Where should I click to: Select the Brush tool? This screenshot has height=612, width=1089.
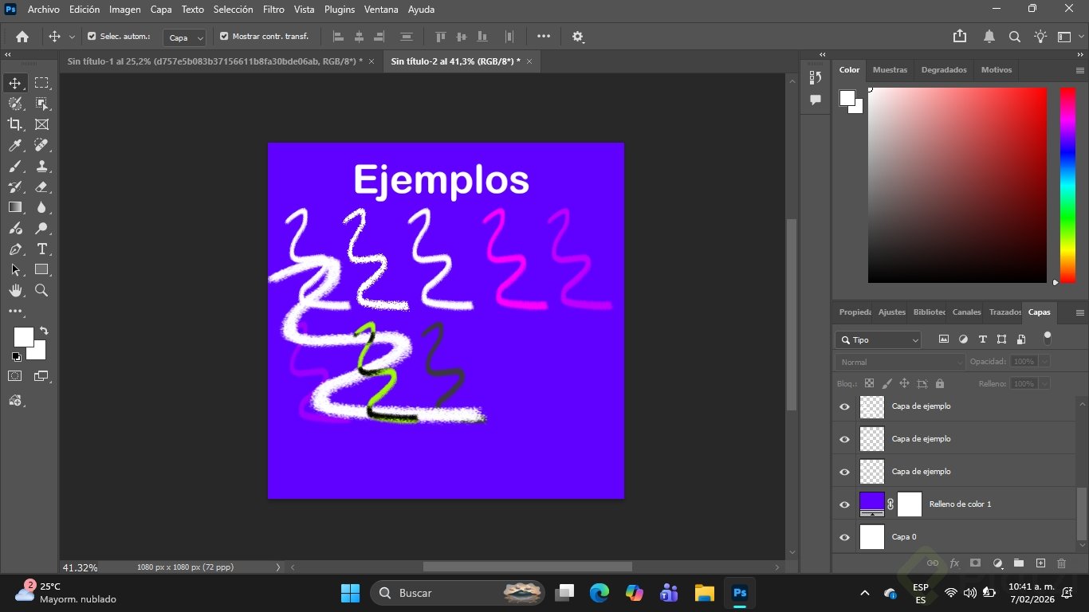click(15, 167)
